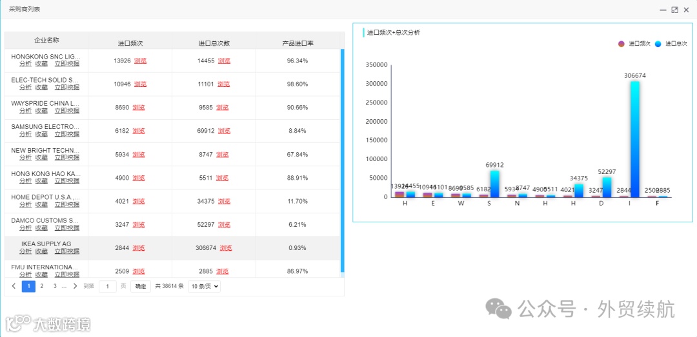Open 浏览 next to total 69912
Image resolution: width=697 pixels, height=337 pixels.
224,131
